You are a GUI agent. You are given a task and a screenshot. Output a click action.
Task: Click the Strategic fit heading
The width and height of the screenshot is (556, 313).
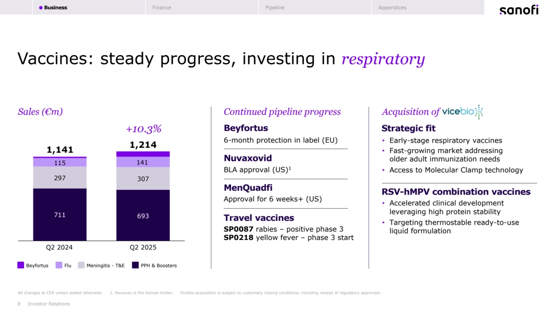[x=408, y=128]
